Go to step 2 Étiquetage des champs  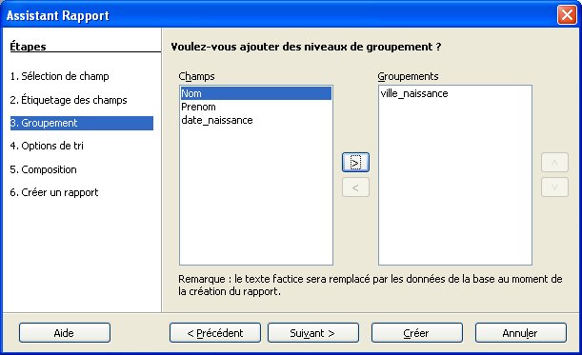coord(69,100)
